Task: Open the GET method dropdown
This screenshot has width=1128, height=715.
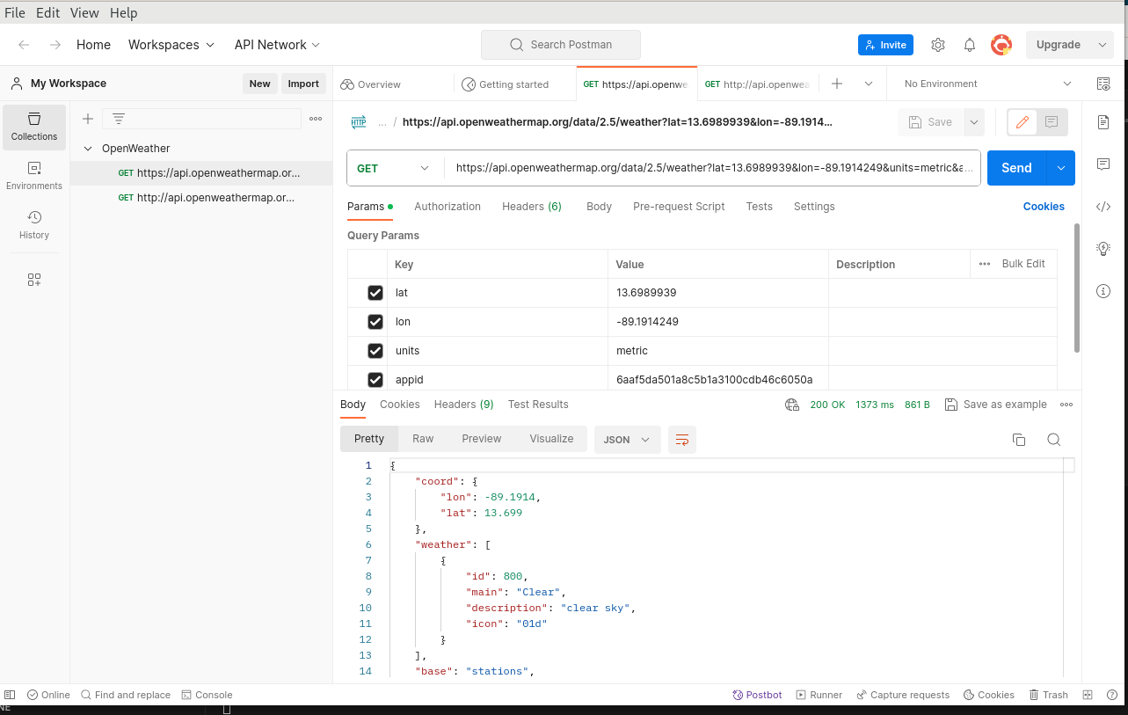Action: (393, 168)
